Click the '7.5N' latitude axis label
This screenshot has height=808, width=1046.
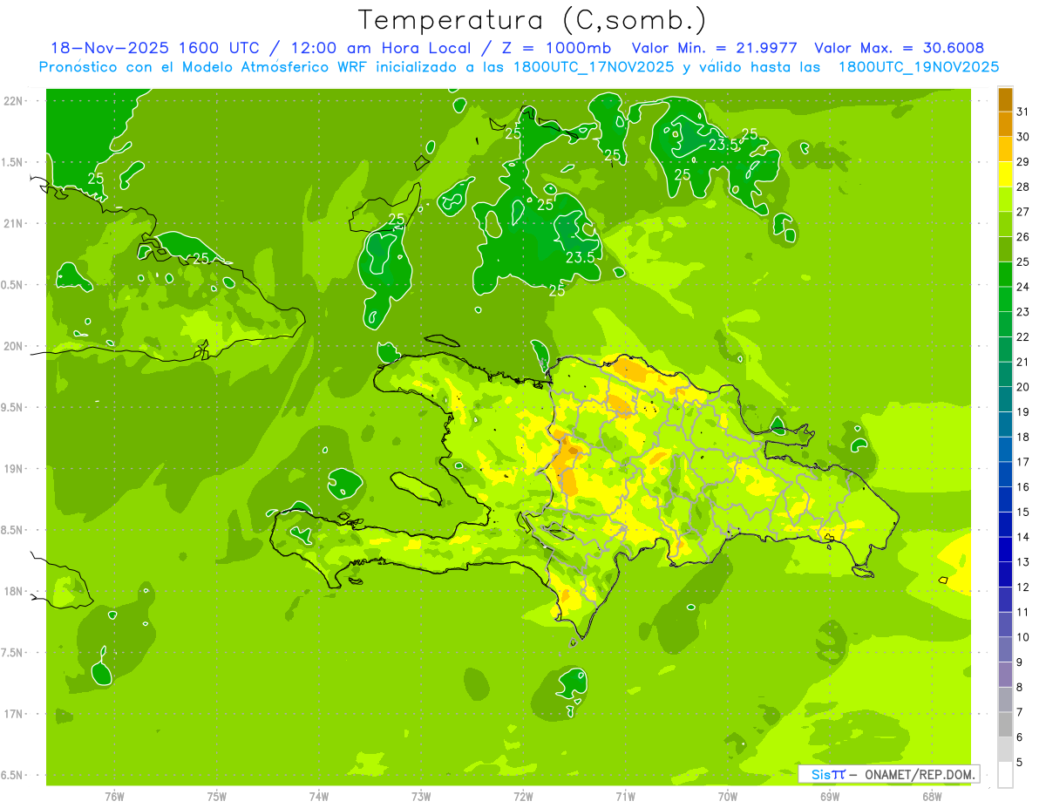tap(13, 653)
